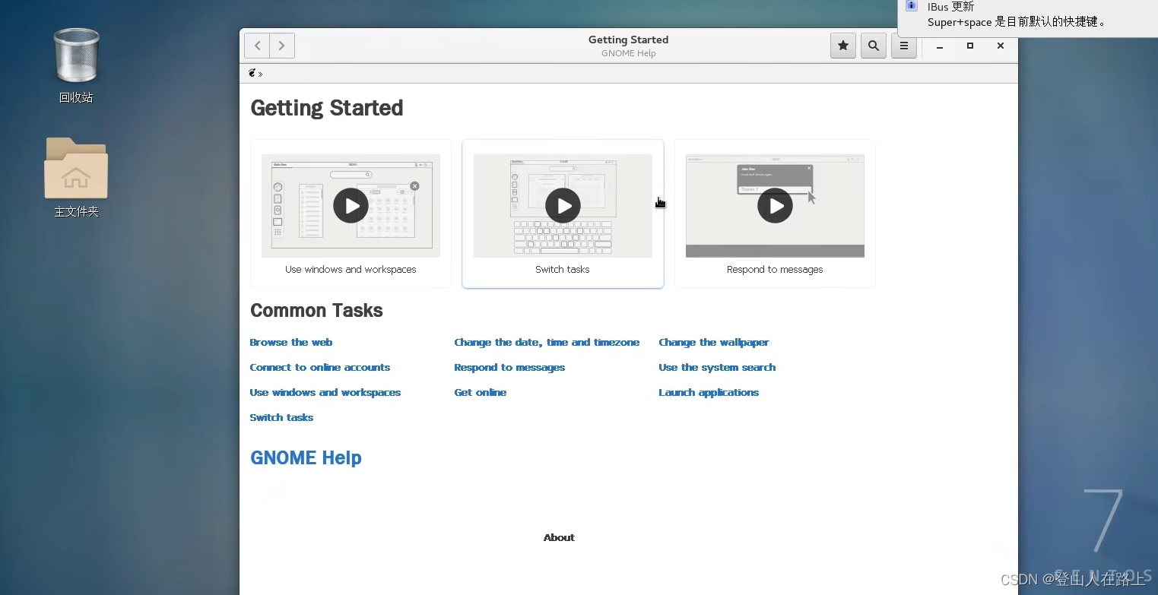The width and height of the screenshot is (1158, 595).
Task: Open the Respond to messages video caption
Action: 775,269
